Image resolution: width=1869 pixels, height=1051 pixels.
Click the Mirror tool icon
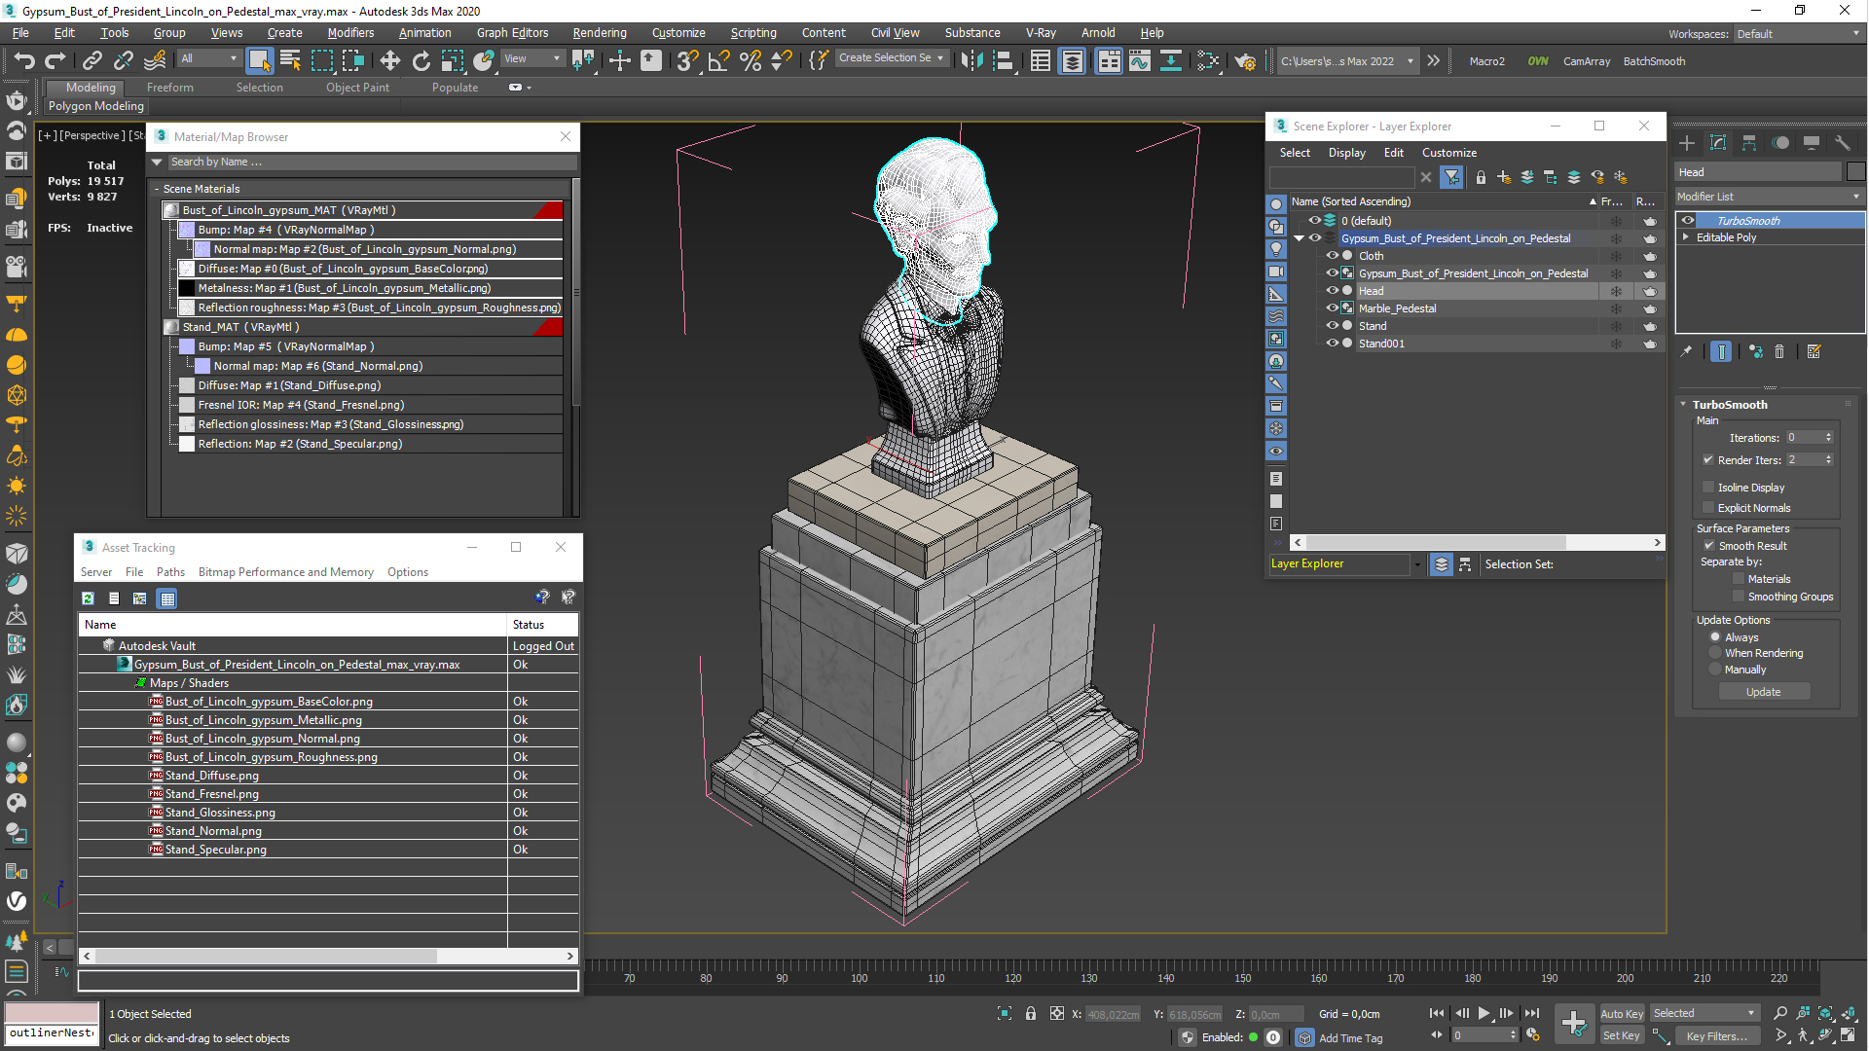(x=971, y=61)
